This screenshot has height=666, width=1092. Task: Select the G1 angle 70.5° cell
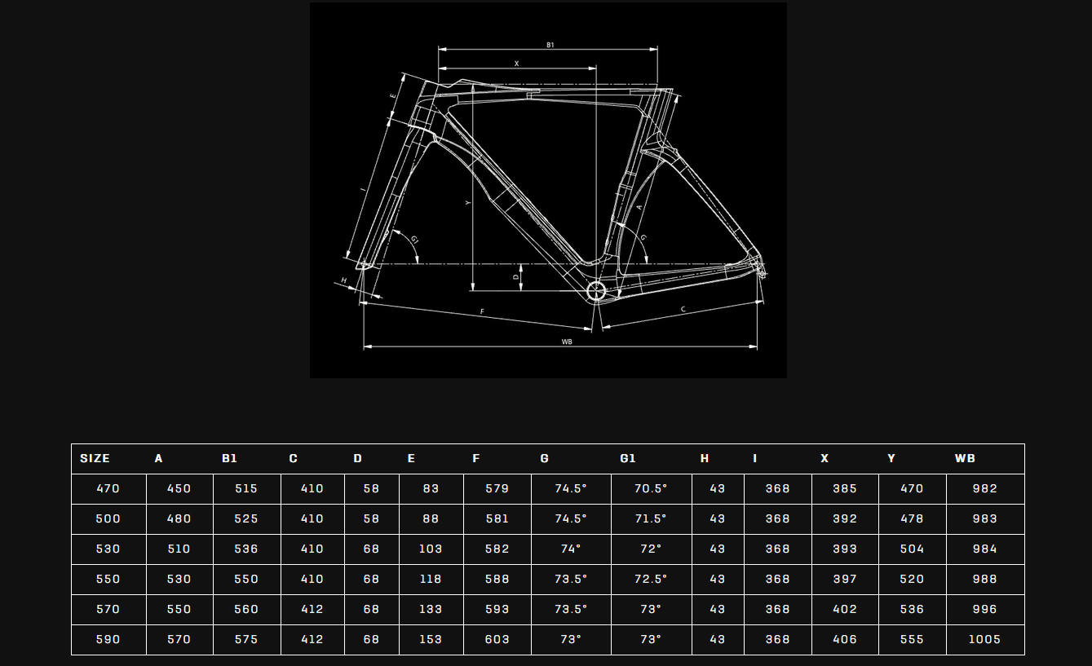point(651,489)
